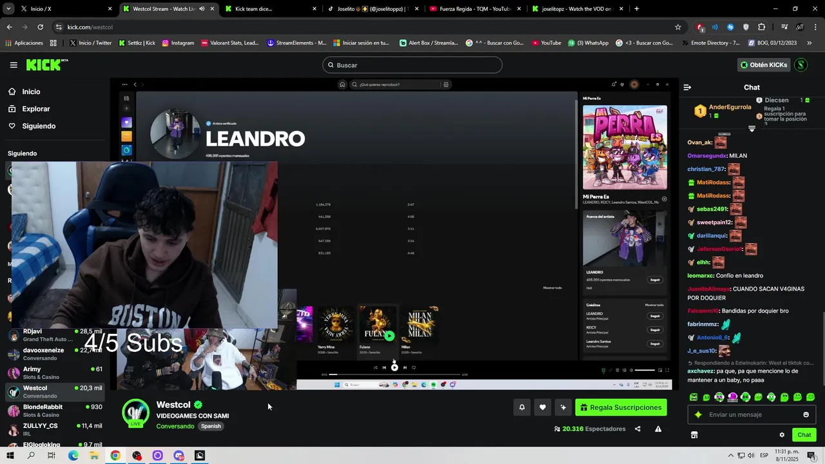Open Windows taskbar search
The width and height of the screenshot is (825, 464).
tap(31, 456)
